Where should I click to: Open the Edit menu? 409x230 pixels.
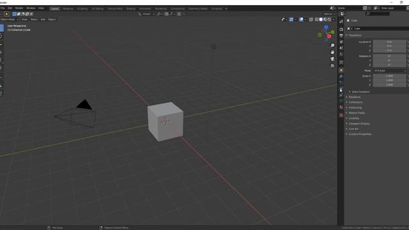click(10, 8)
